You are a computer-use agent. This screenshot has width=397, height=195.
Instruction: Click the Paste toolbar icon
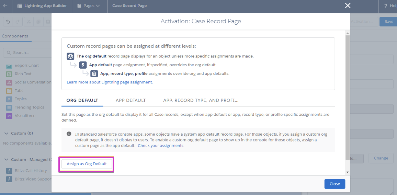[48, 22]
